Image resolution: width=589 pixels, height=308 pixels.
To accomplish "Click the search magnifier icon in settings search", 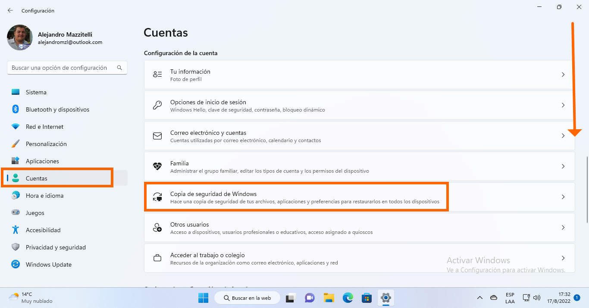I will (x=119, y=68).
